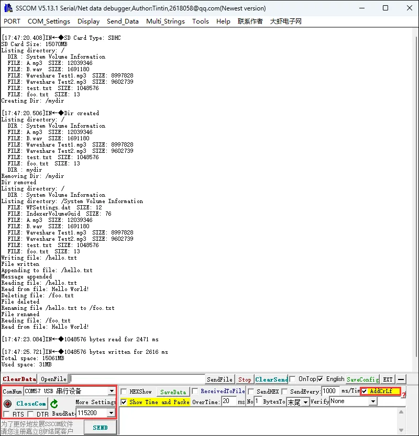Click the OverTime value input field
The width and height of the screenshot is (419, 436).
pyautogui.click(x=228, y=401)
